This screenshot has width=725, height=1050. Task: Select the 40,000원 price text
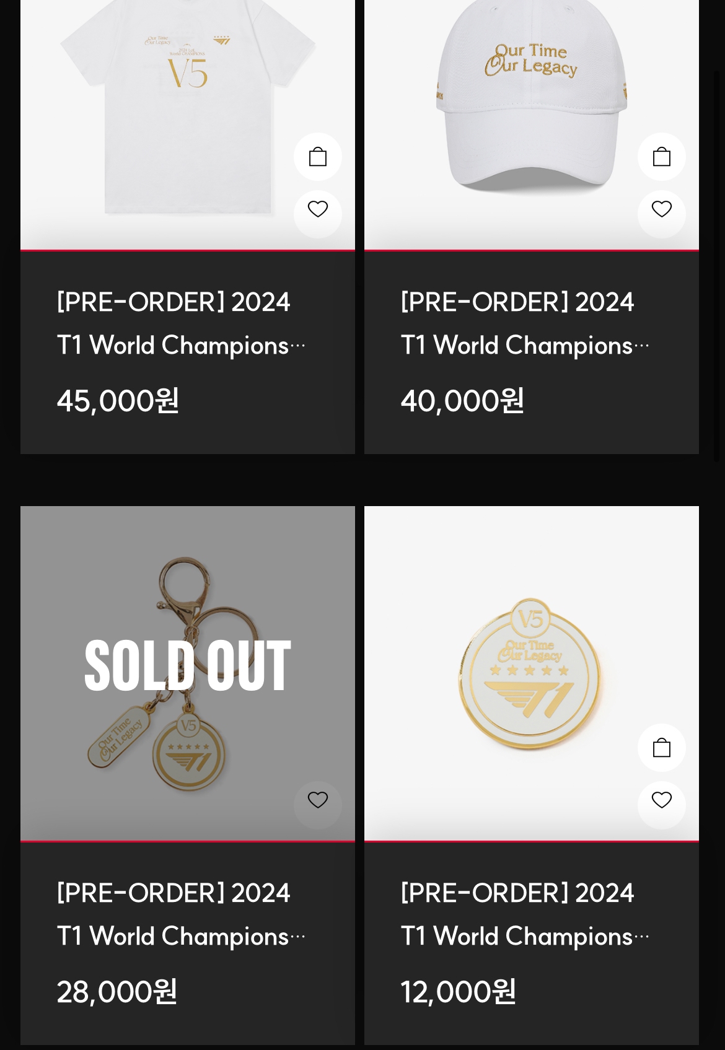(x=462, y=401)
